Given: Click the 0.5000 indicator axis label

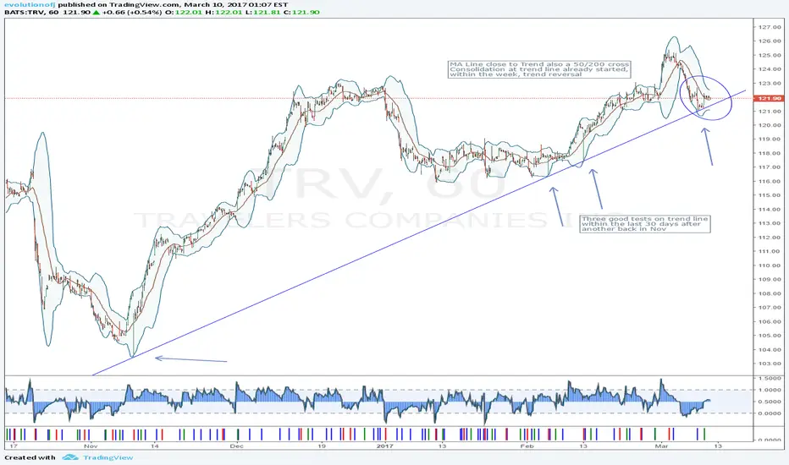Looking at the screenshot, I should (770, 402).
